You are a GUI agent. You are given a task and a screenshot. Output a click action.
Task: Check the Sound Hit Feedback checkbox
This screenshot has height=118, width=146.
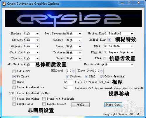click(x=44, y=99)
